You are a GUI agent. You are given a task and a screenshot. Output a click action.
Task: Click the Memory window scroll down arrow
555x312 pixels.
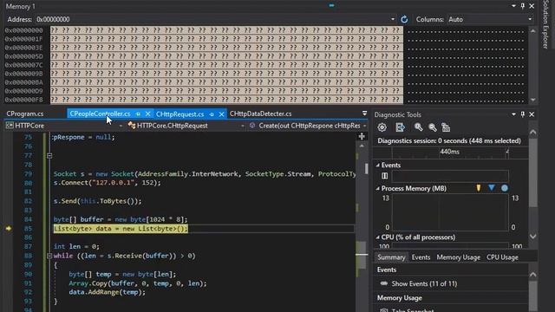[x=533, y=101]
